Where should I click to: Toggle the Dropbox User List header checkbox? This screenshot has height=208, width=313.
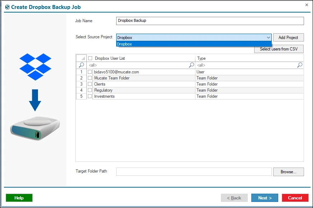(90, 58)
